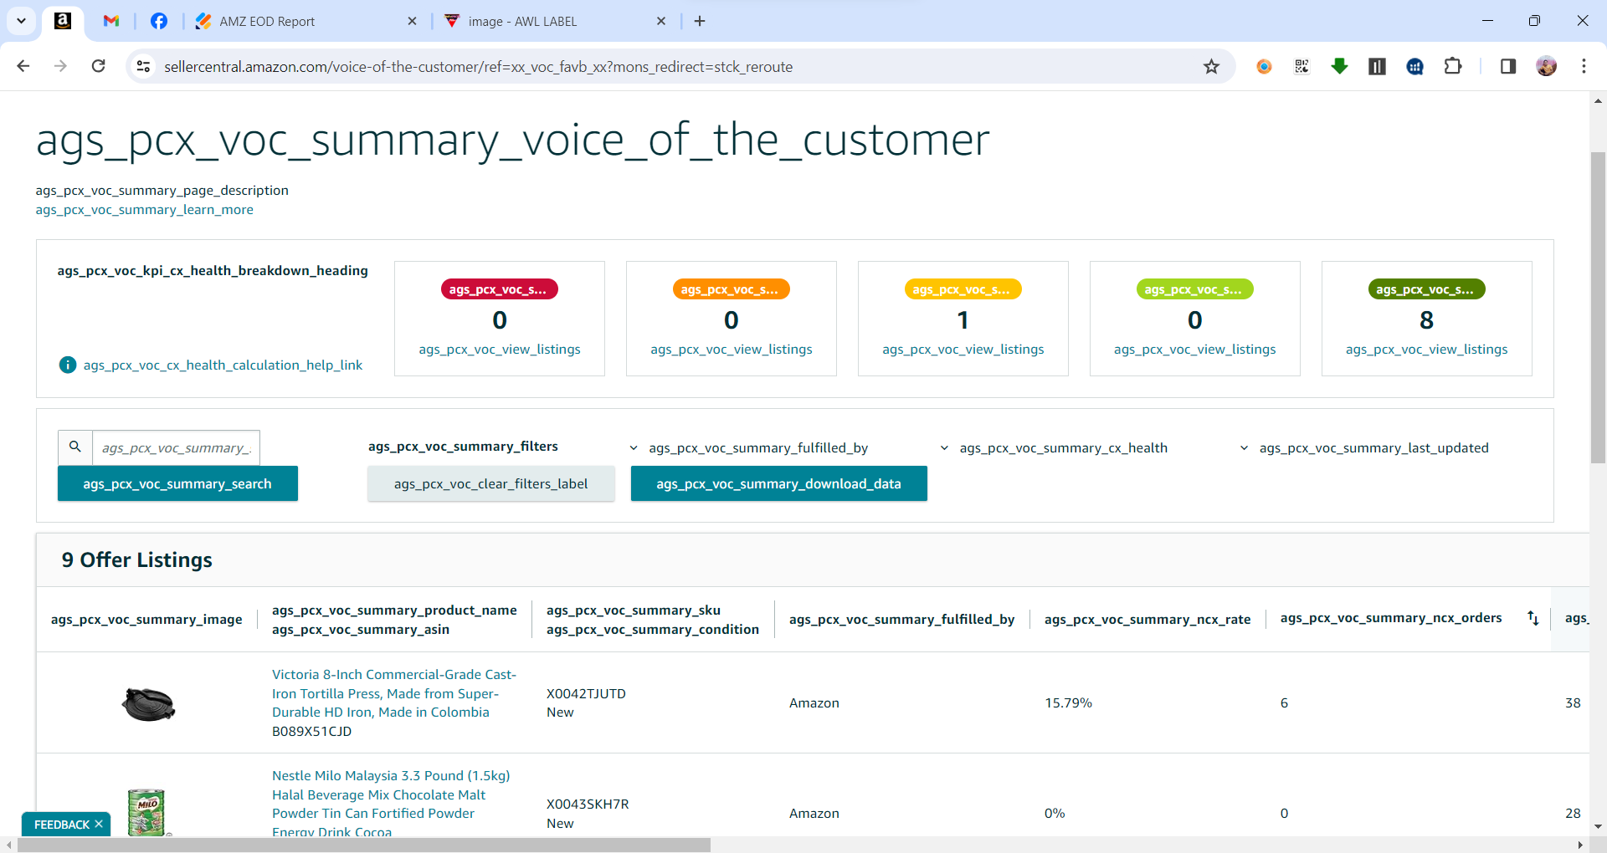Image resolution: width=1607 pixels, height=853 pixels.
Task: Dismiss the FEEDBACK widget with X
Action: point(99,824)
